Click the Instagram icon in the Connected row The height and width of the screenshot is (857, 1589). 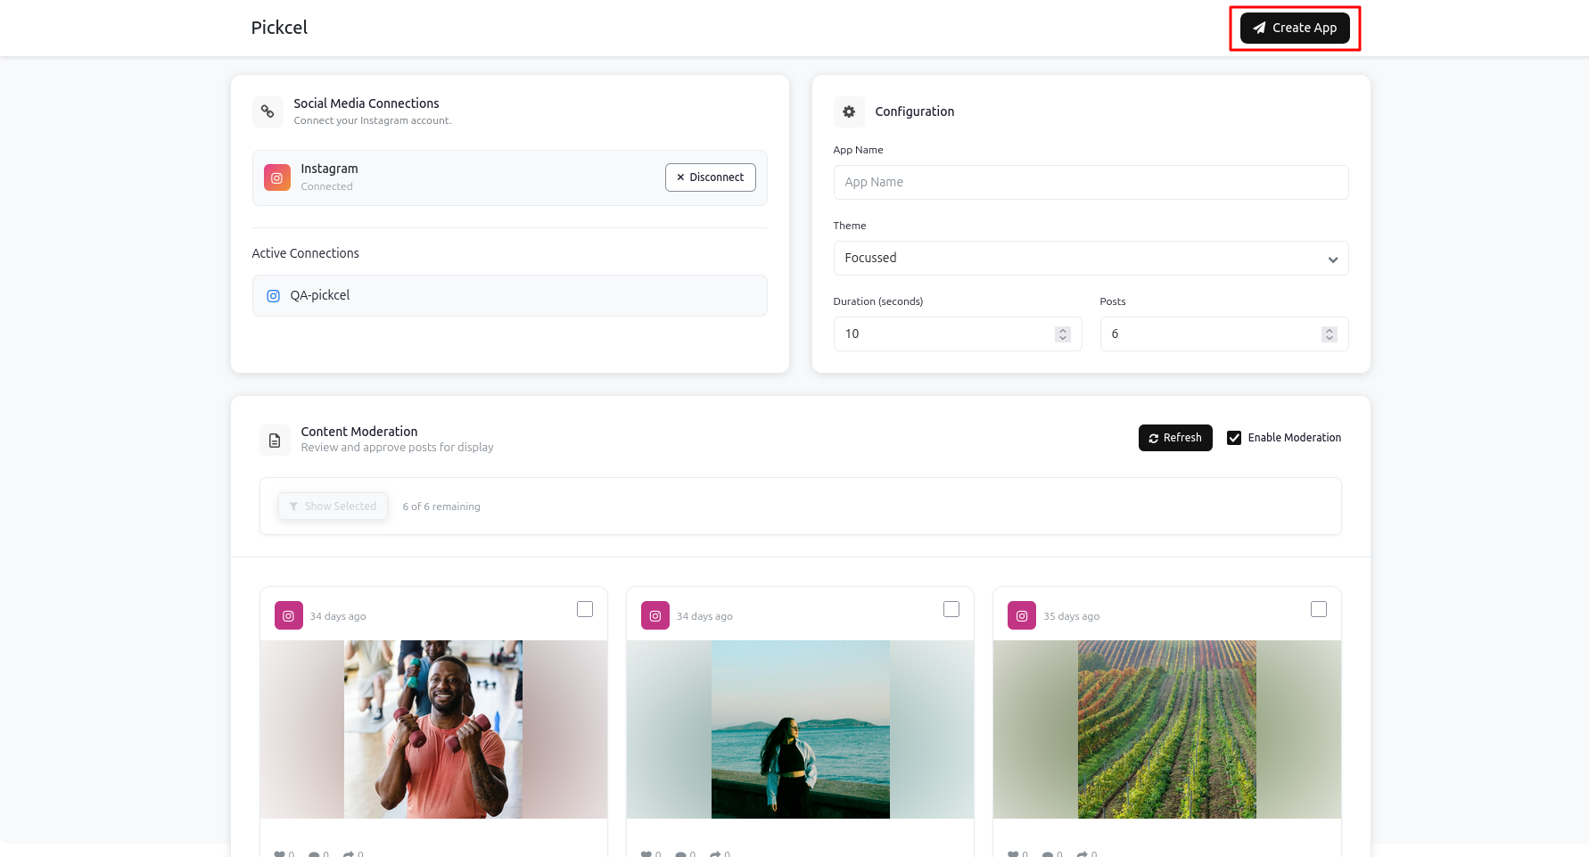277,177
